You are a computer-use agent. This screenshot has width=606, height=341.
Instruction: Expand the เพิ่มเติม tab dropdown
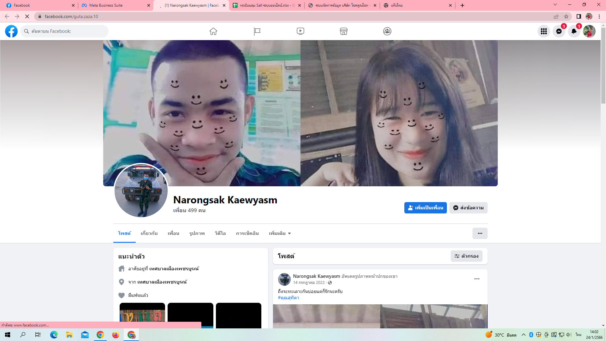280,233
